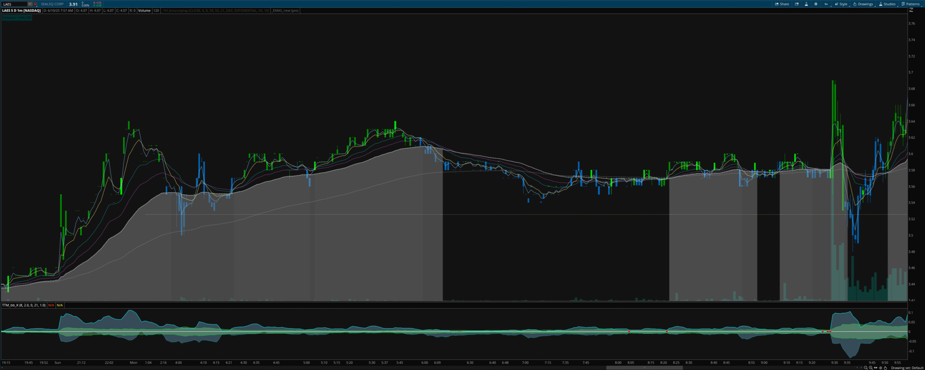Open the Edit studies flask icon
Image resolution: width=925 pixels, height=370 pixels.
[x=806, y=4]
